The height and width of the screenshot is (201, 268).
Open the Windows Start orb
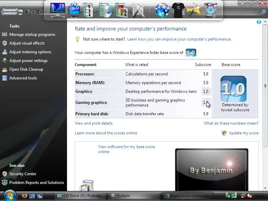pos(10,196)
